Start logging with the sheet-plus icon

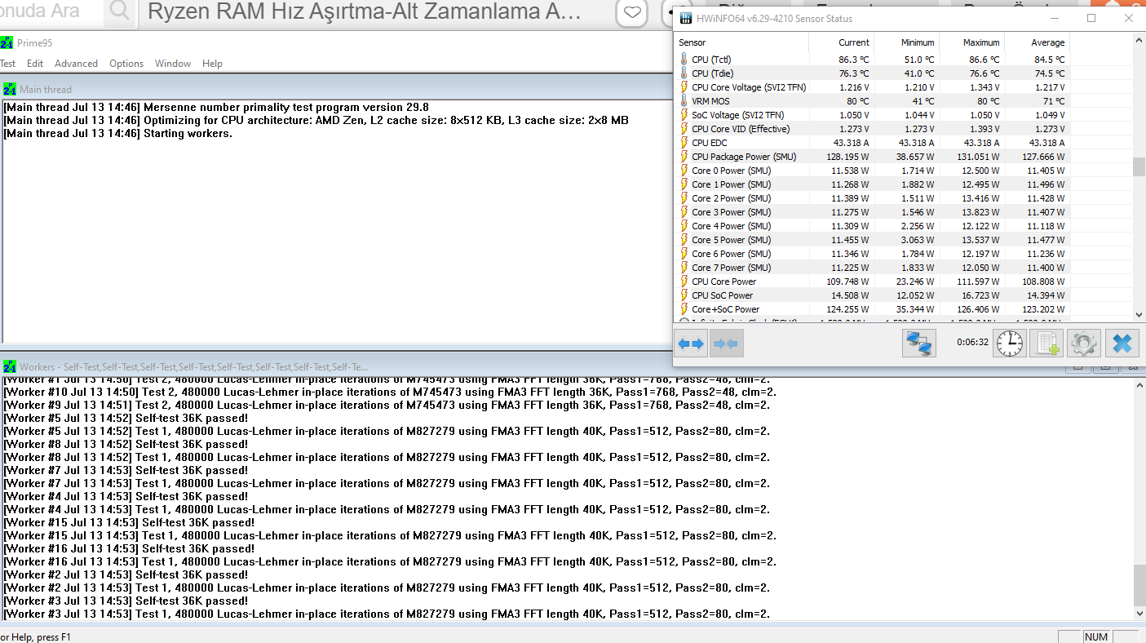(x=1047, y=344)
